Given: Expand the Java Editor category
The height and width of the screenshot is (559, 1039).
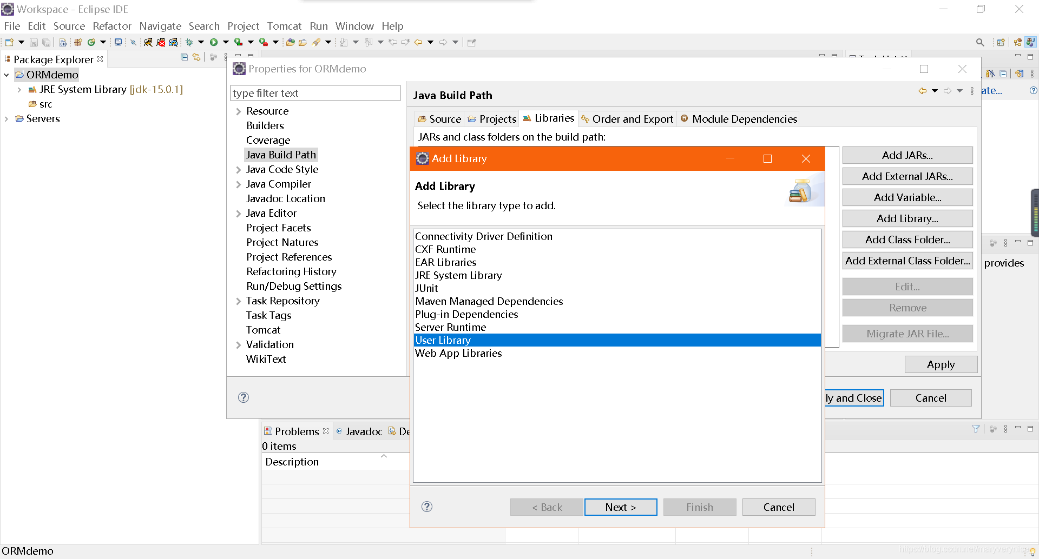Looking at the screenshot, I should click(x=238, y=214).
